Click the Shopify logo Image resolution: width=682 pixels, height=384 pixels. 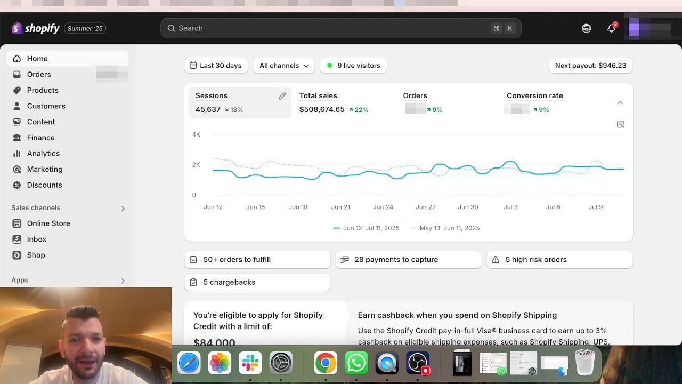click(36, 28)
